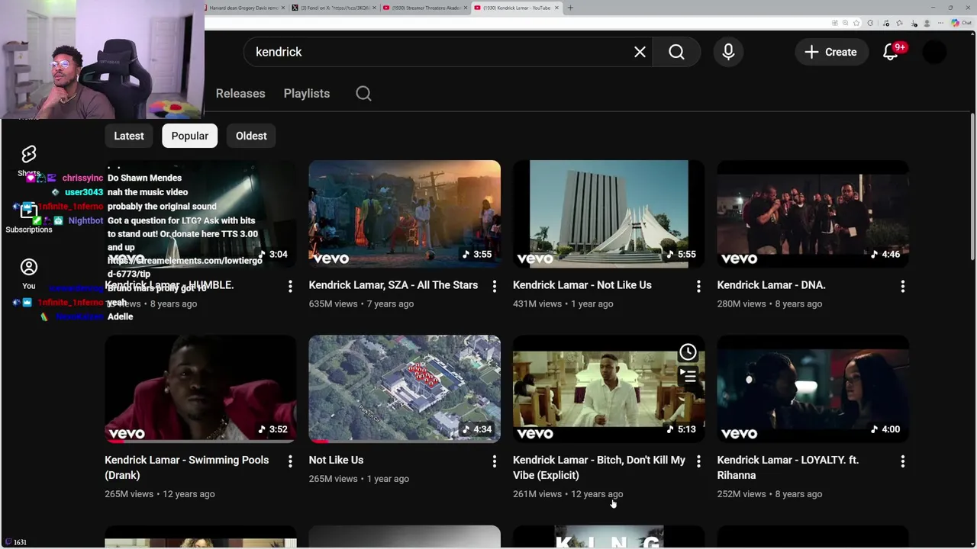Click the 280M views • 8 years ago text
The width and height of the screenshot is (977, 549).
coord(770,303)
